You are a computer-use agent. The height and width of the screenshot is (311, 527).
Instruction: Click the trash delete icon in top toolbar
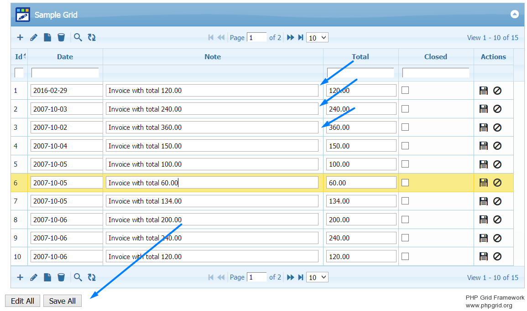click(x=61, y=38)
